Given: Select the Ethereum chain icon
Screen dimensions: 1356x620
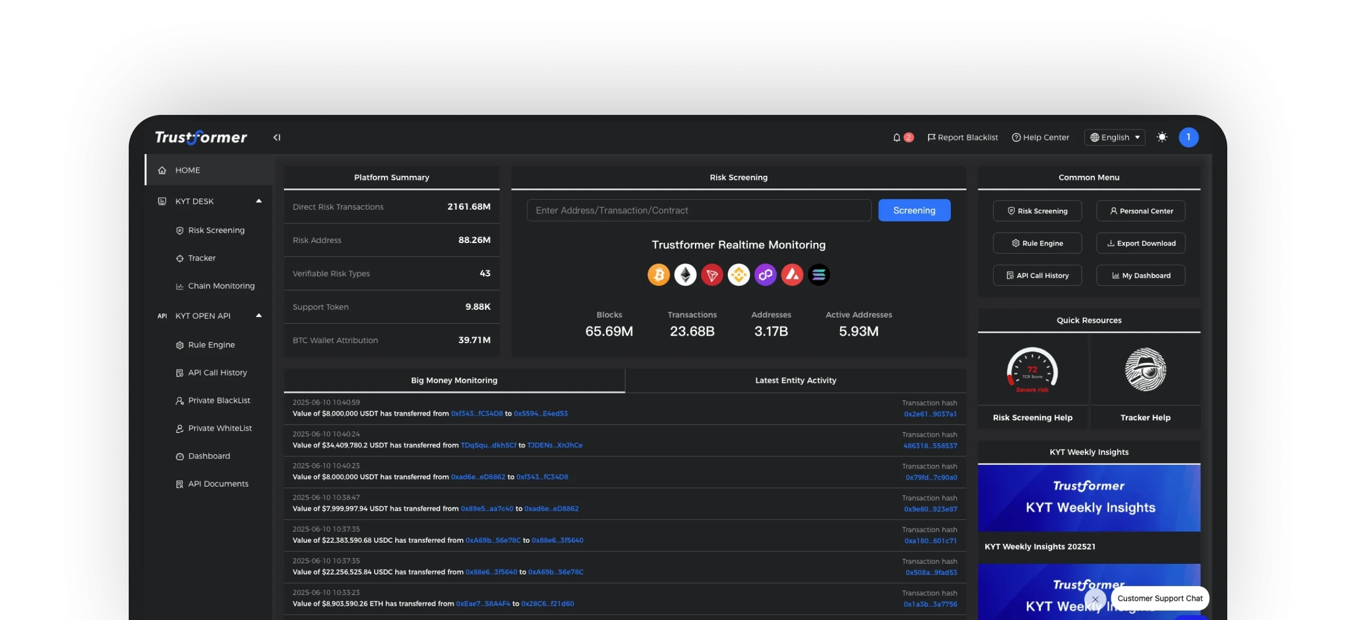Looking at the screenshot, I should (685, 275).
